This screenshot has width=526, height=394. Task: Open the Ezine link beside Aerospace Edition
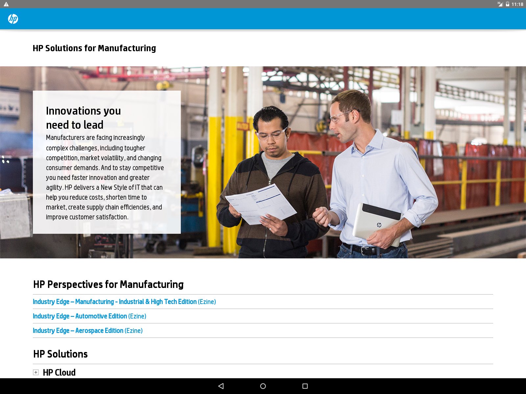pyautogui.click(x=133, y=330)
